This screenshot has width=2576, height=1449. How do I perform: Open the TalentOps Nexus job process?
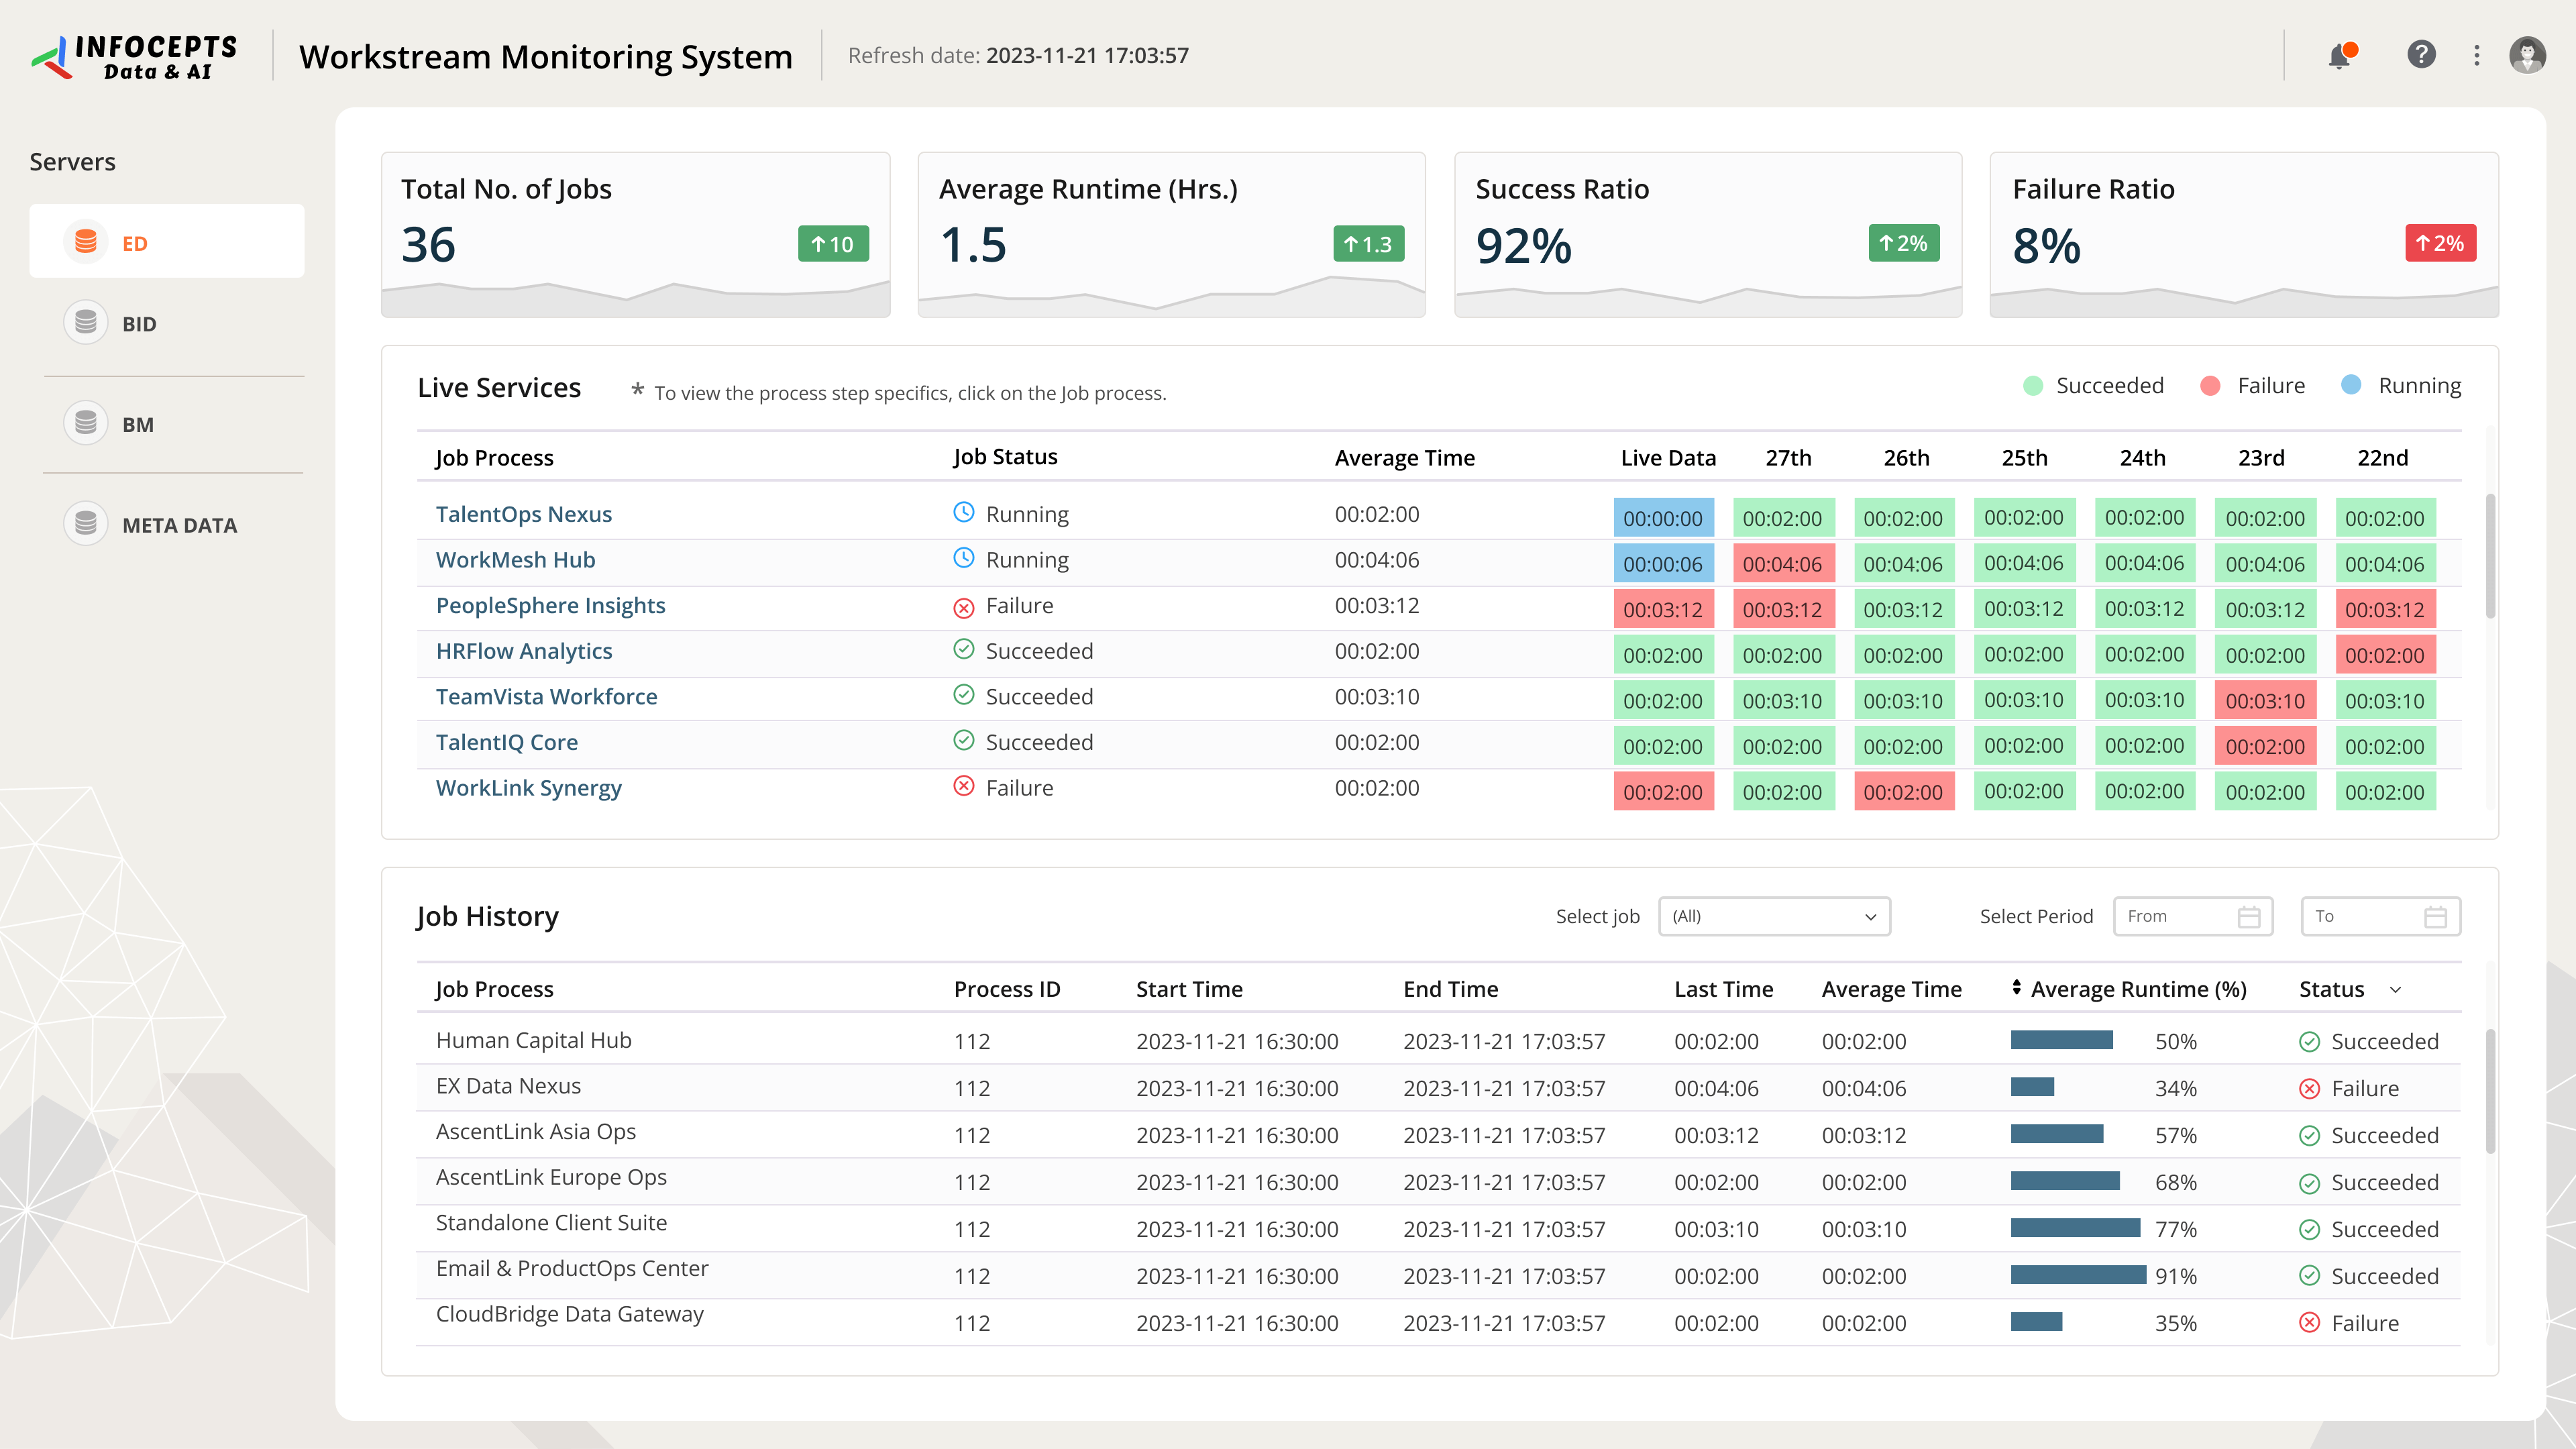pos(523,514)
